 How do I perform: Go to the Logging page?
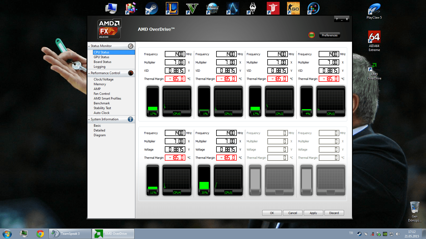coord(100,67)
